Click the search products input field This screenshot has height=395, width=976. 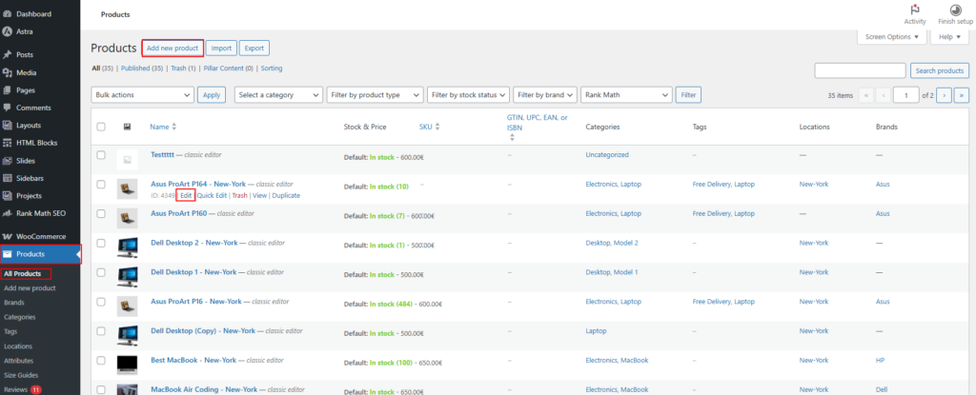[x=860, y=70]
